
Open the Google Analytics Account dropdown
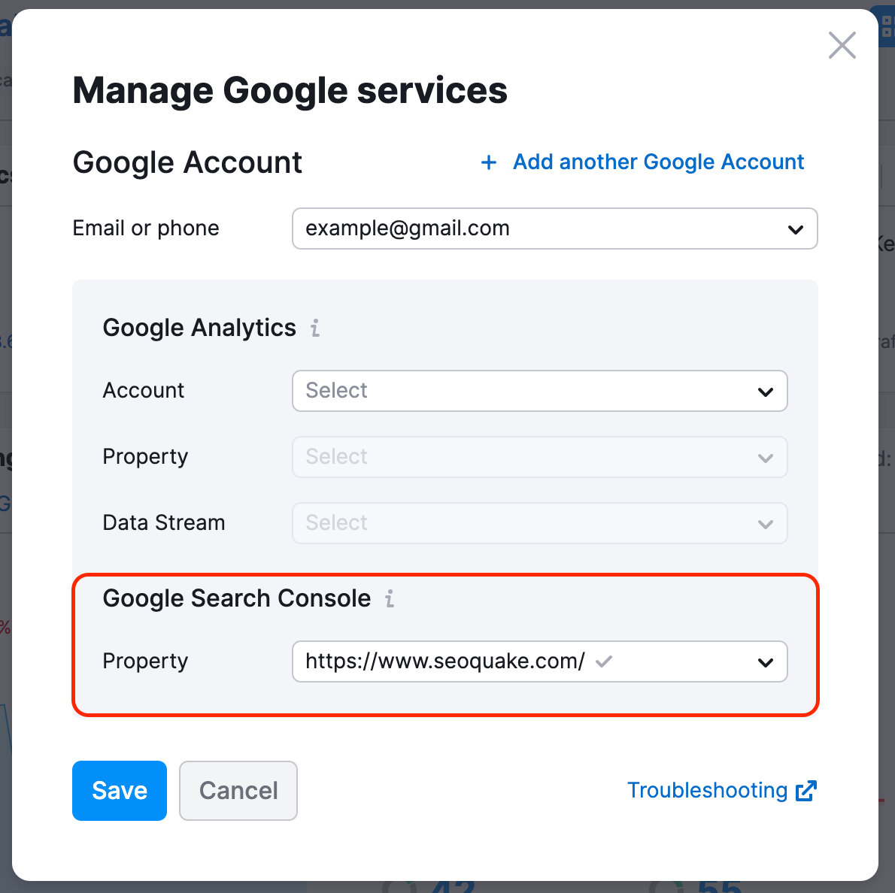(539, 391)
